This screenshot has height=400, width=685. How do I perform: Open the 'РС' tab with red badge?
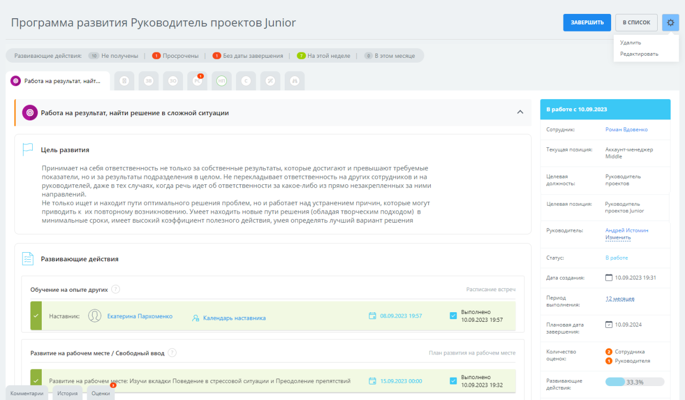click(197, 81)
